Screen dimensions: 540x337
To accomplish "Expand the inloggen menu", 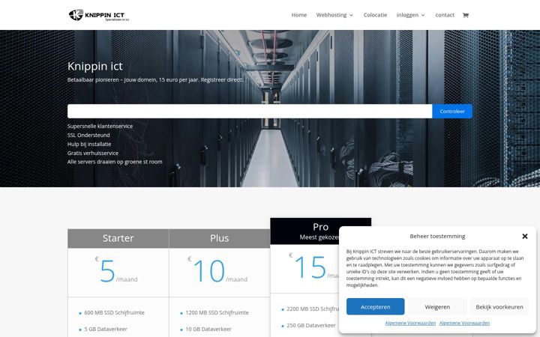I will pyautogui.click(x=410, y=15).
